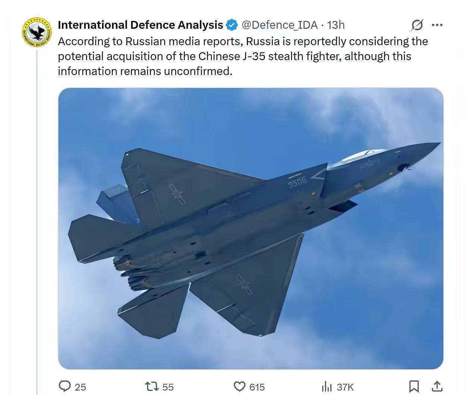The height and width of the screenshot is (395, 469).
Task: Click the repost count 55
Action: (168, 387)
